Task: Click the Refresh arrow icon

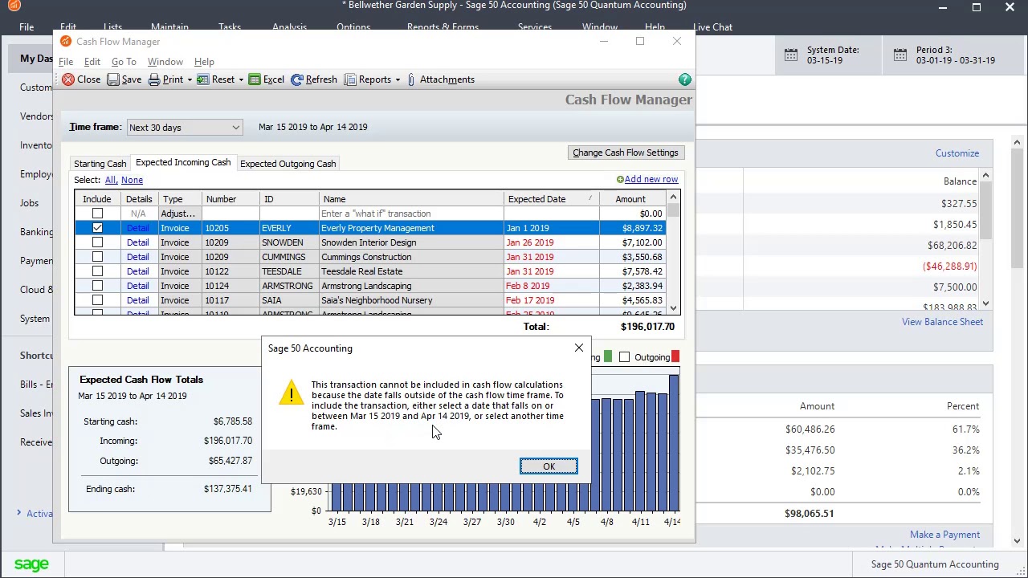Action: point(297,79)
